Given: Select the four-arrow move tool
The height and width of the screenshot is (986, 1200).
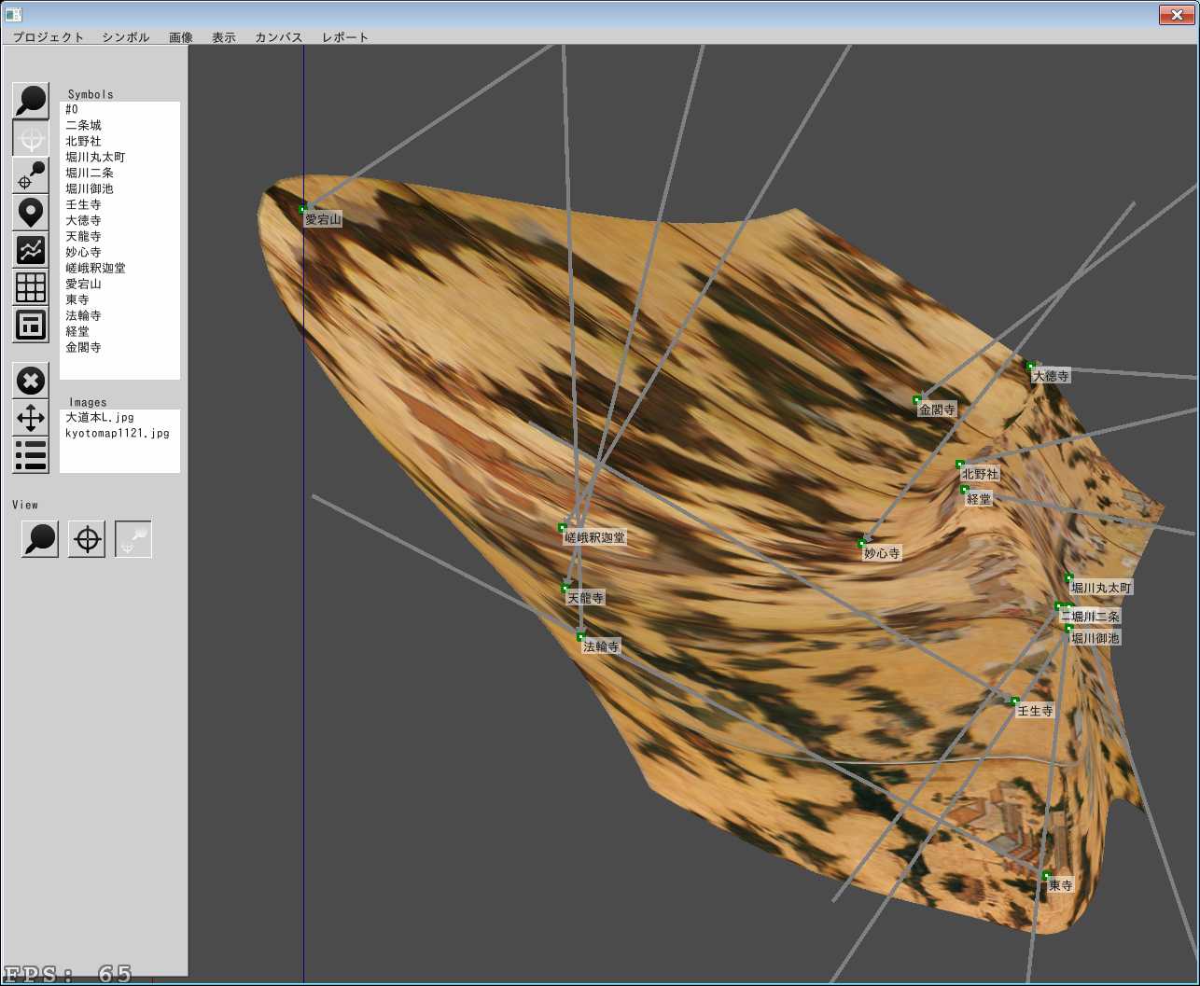Looking at the screenshot, I should click(31, 418).
